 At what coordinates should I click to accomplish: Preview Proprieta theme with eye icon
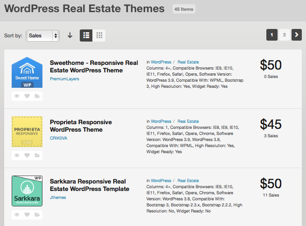[x=17, y=155]
